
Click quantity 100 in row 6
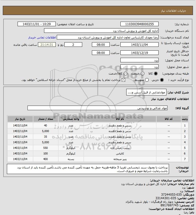[46, 154]
